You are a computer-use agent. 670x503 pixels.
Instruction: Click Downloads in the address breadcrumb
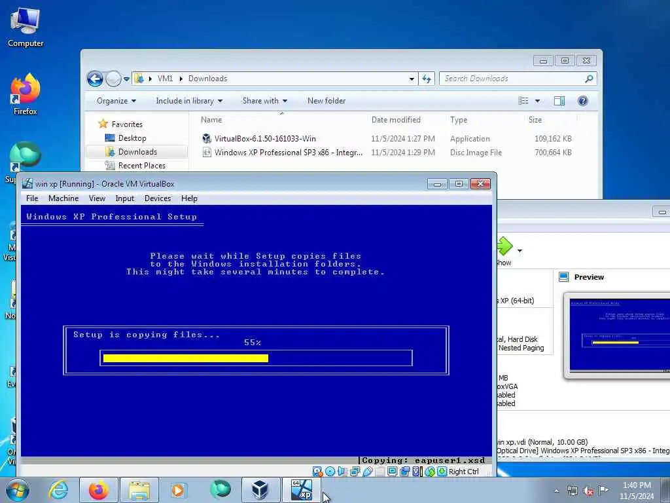pos(207,79)
